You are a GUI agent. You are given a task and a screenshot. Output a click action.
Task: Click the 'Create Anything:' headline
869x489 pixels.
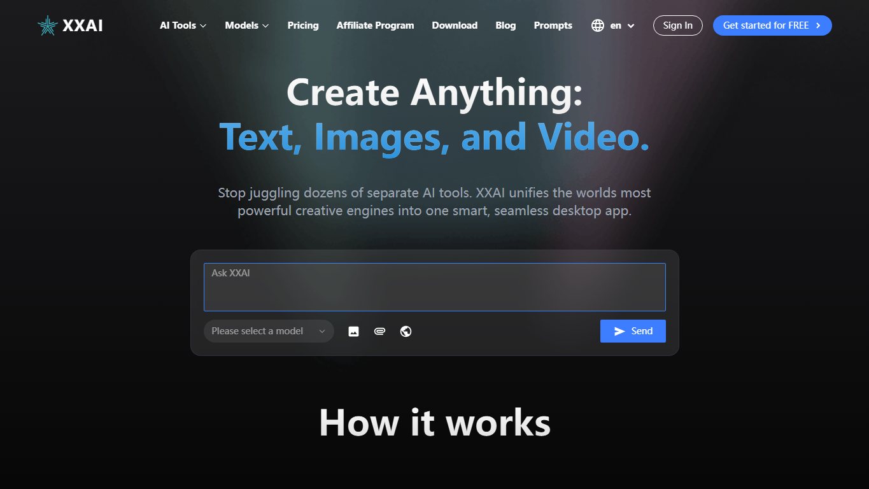(435, 92)
